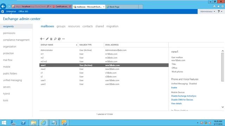This screenshot has width=225, height=126.
Task: Click the refresh icon in mailbox toolbar
Action: [x=59, y=39]
